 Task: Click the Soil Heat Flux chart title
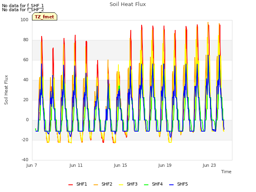coord(128,4)
